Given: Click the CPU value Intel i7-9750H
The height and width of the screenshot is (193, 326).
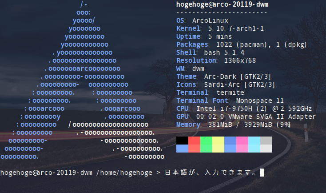Looking at the screenshot, I should coord(225,109).
